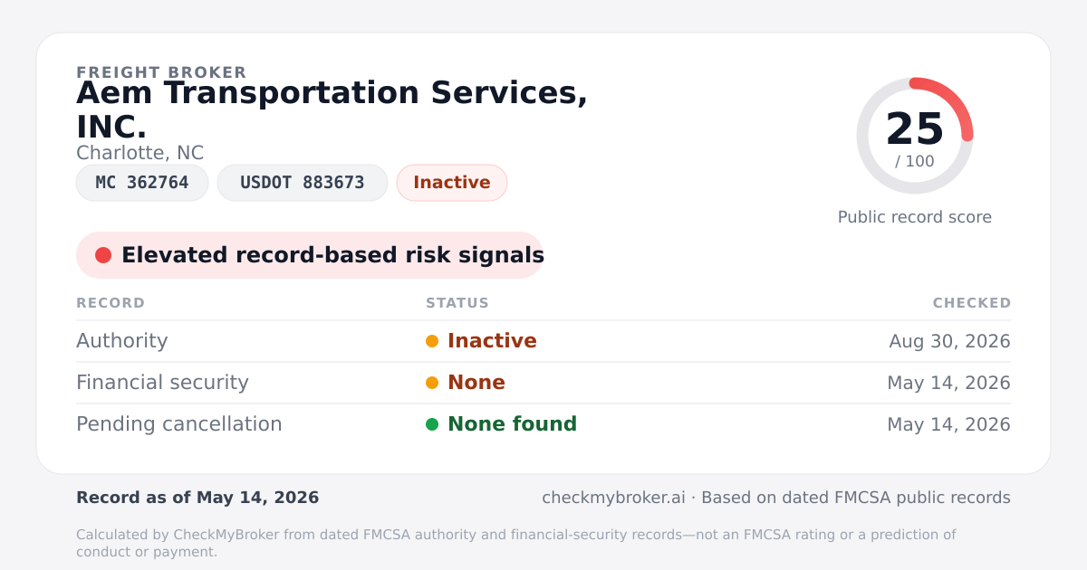The width and height of the screenshot is (1087, 570).
Task: Click the Aug 30, 2026 checked date
Action: pos(949,341)
